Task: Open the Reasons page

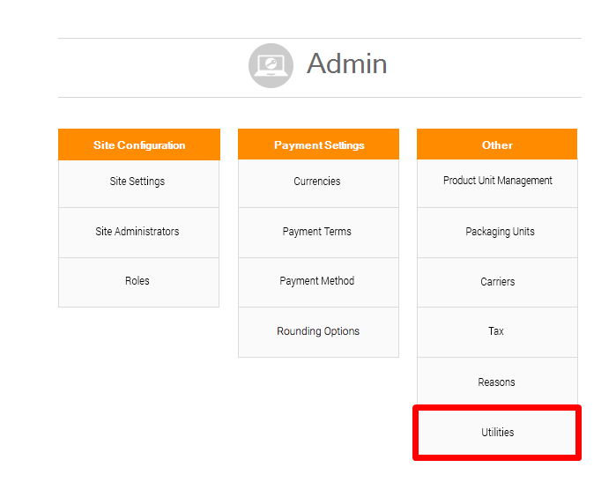Action: pyautogui.click(x=496, y=382)
